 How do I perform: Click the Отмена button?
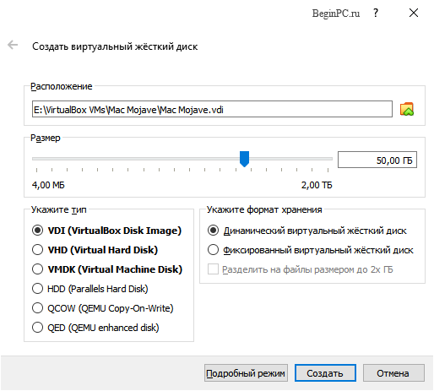coord(393,373)
